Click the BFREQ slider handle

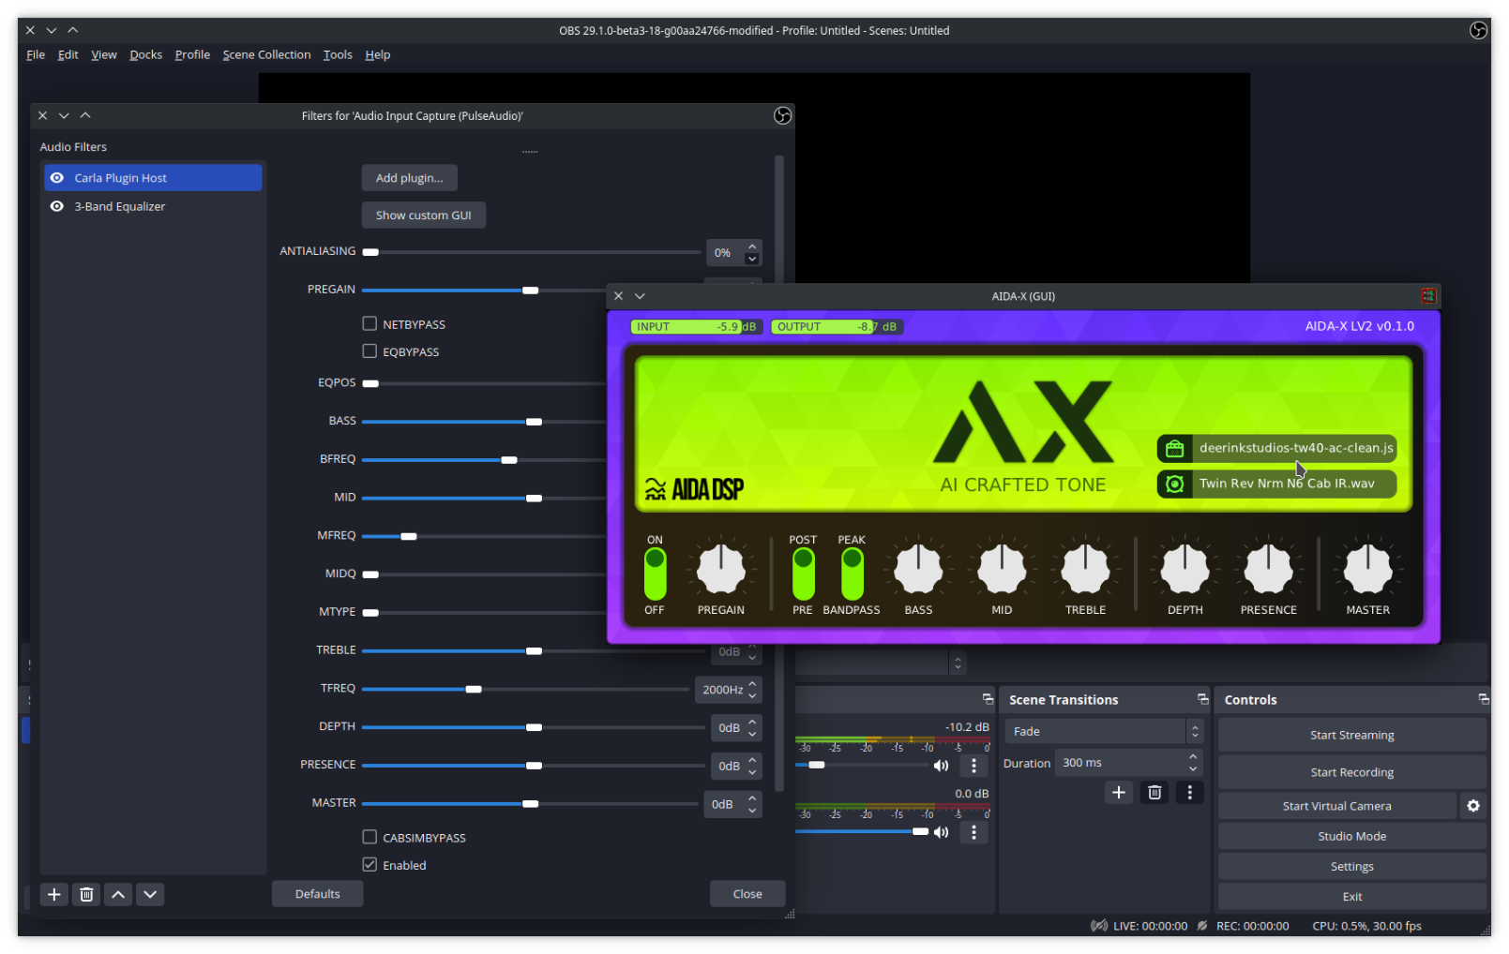(x=509, y=460)
